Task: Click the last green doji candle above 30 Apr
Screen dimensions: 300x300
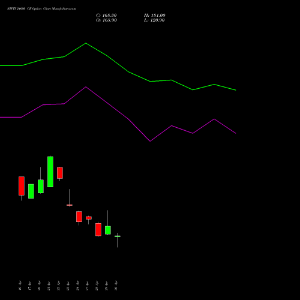Action: click(118, 236)
